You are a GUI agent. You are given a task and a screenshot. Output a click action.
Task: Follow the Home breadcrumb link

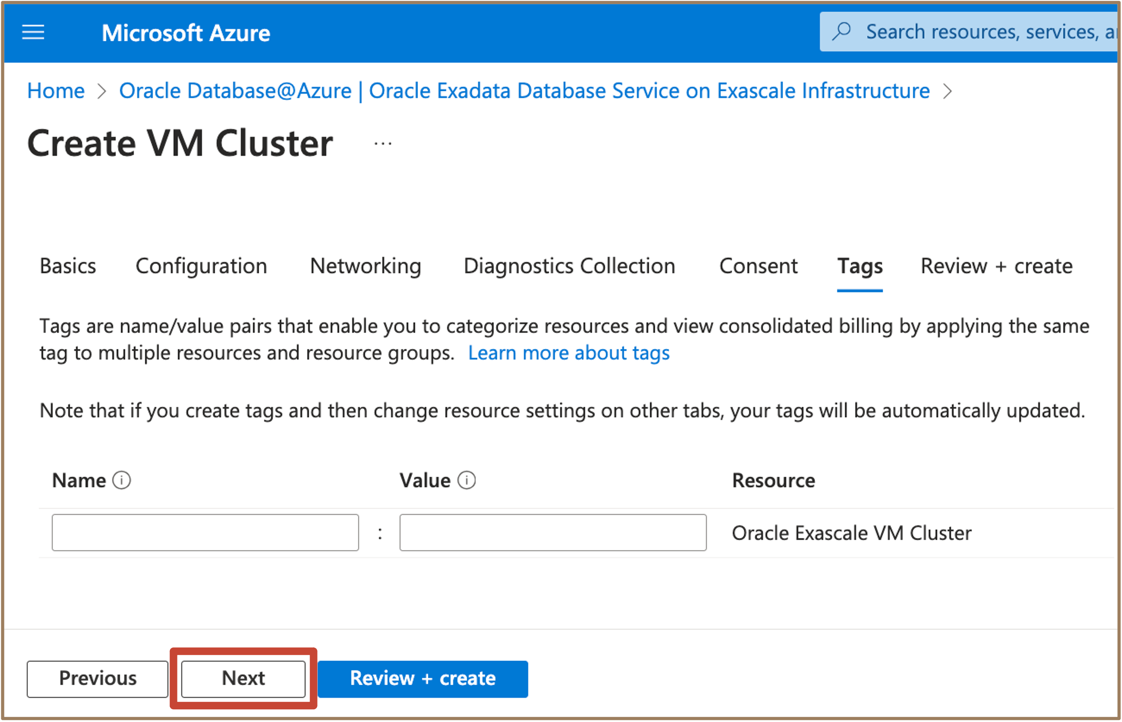pos(56,90)
